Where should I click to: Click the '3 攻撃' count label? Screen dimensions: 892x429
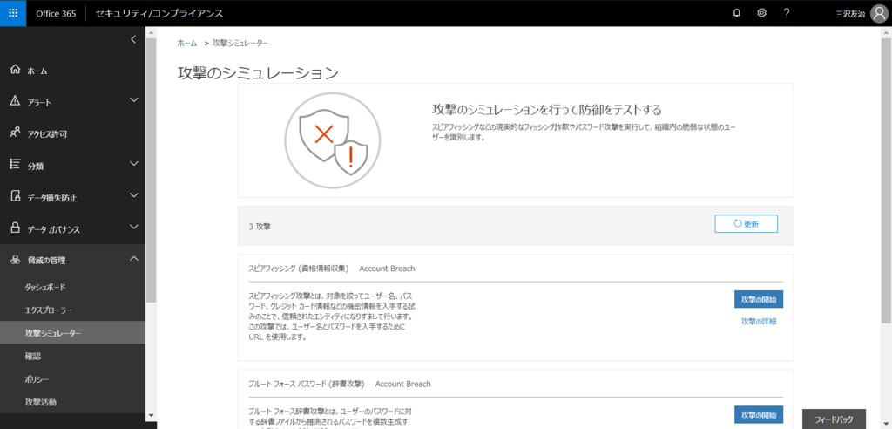pos(260,226)
